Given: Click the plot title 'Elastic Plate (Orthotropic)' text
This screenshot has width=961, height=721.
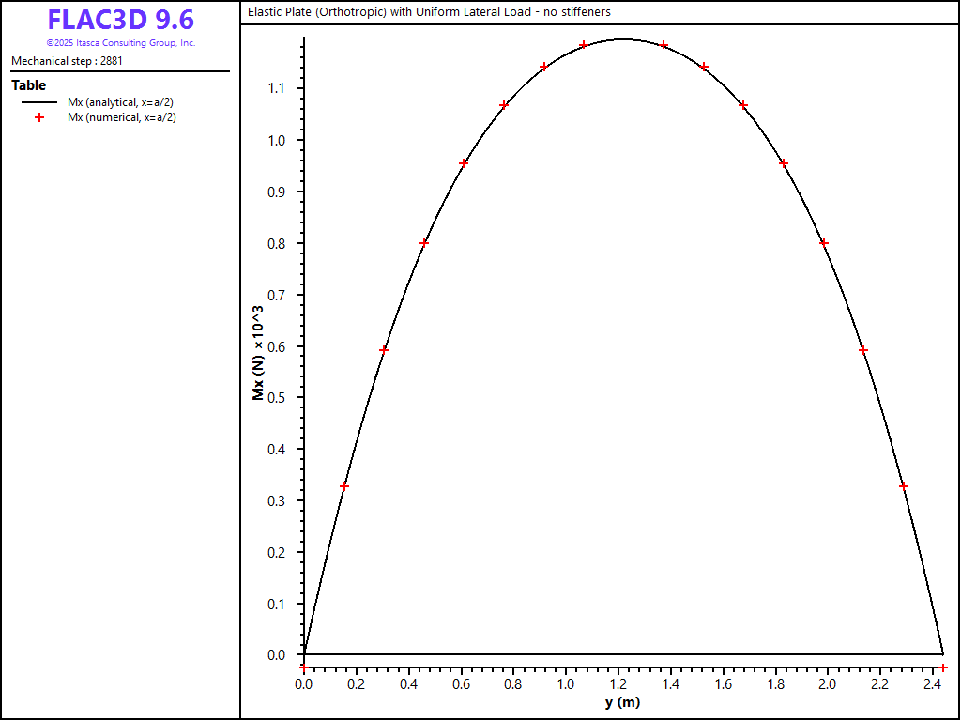Looking at the screenshot, I should (x=428, y=12).
